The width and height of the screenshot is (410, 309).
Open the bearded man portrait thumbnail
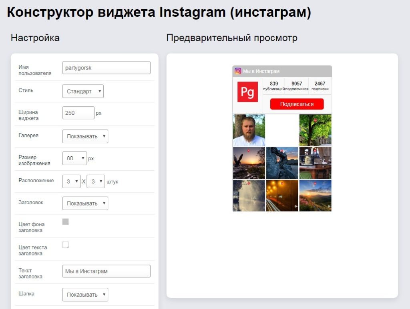tap(248, 130)
